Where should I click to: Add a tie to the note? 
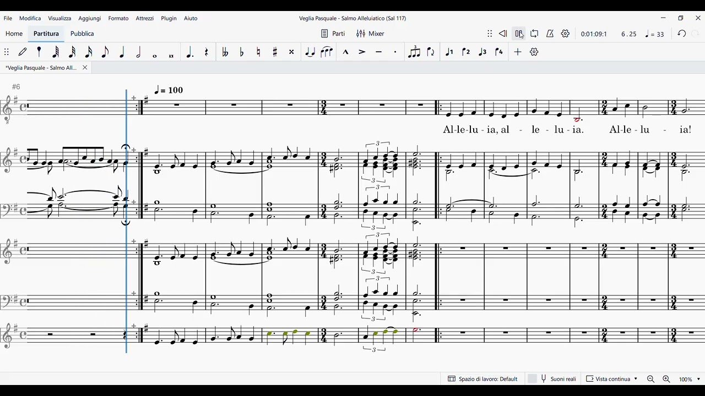310,52
